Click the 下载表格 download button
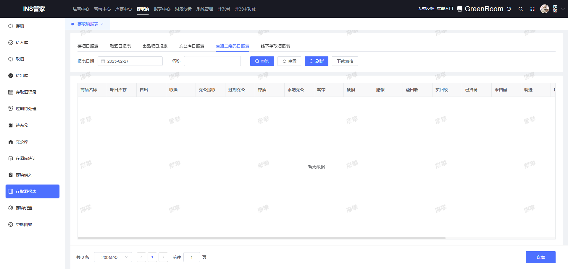 click(x=345, y=61)
